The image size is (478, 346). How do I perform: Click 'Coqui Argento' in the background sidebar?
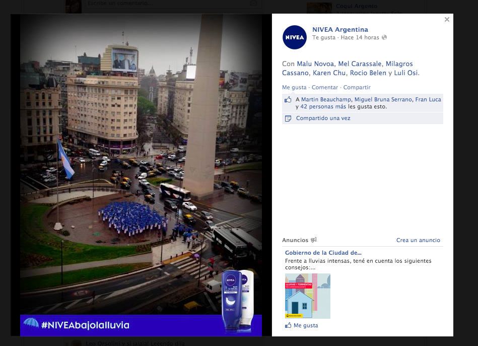(357, 6)
